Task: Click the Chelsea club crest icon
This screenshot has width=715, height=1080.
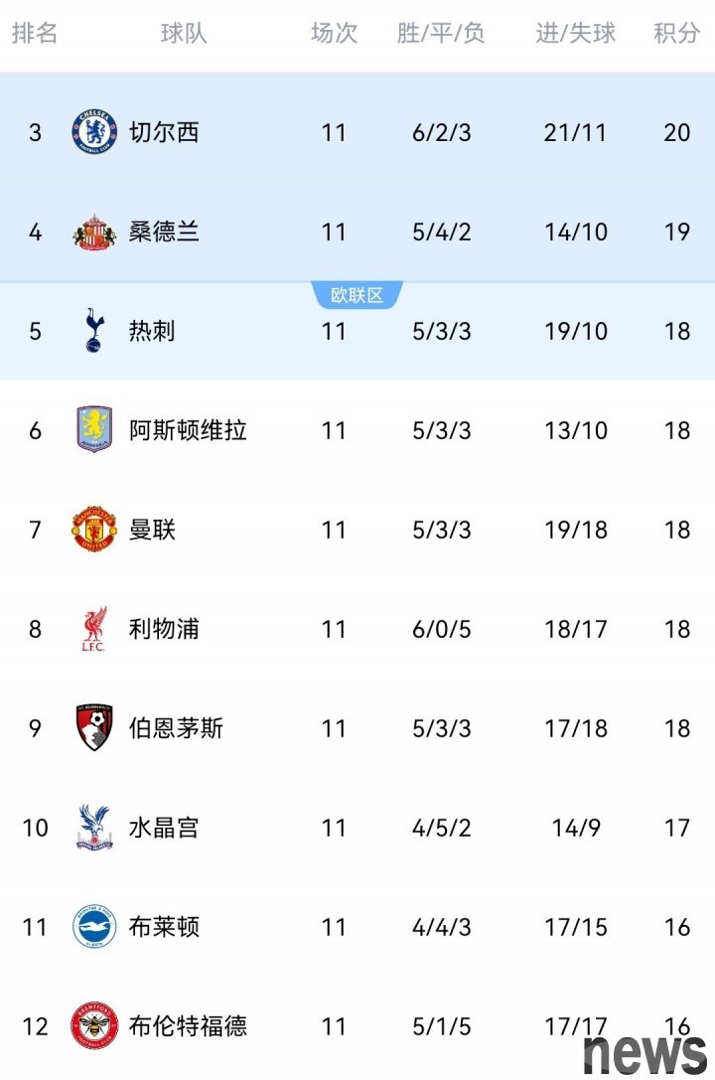Action: coord(94,132)
